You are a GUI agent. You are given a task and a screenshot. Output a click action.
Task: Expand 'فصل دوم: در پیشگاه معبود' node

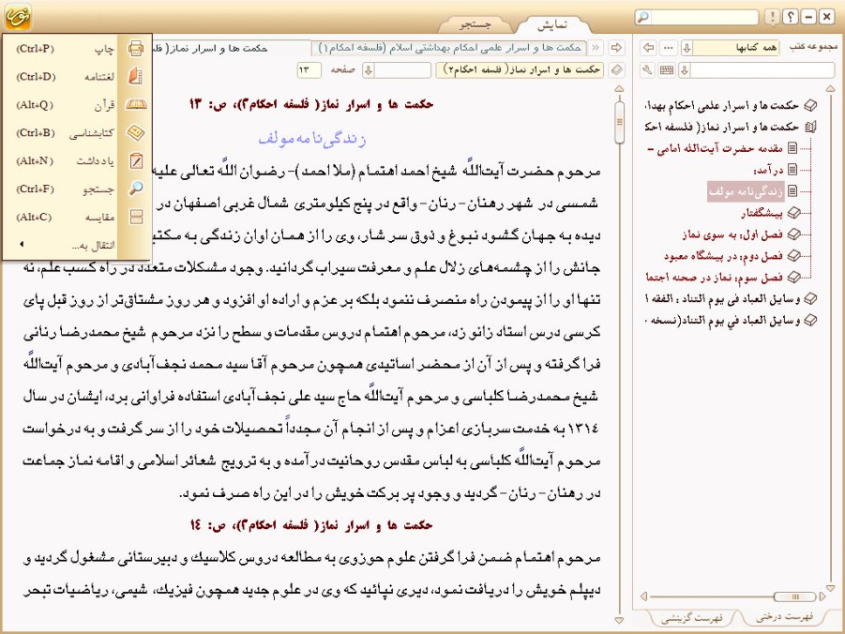(793, 255)
